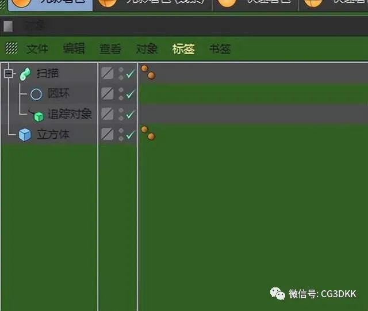Click the layer square in the 圆环 row
The width and height of the screenshot is (368, 311).
[x=108, y=93]
